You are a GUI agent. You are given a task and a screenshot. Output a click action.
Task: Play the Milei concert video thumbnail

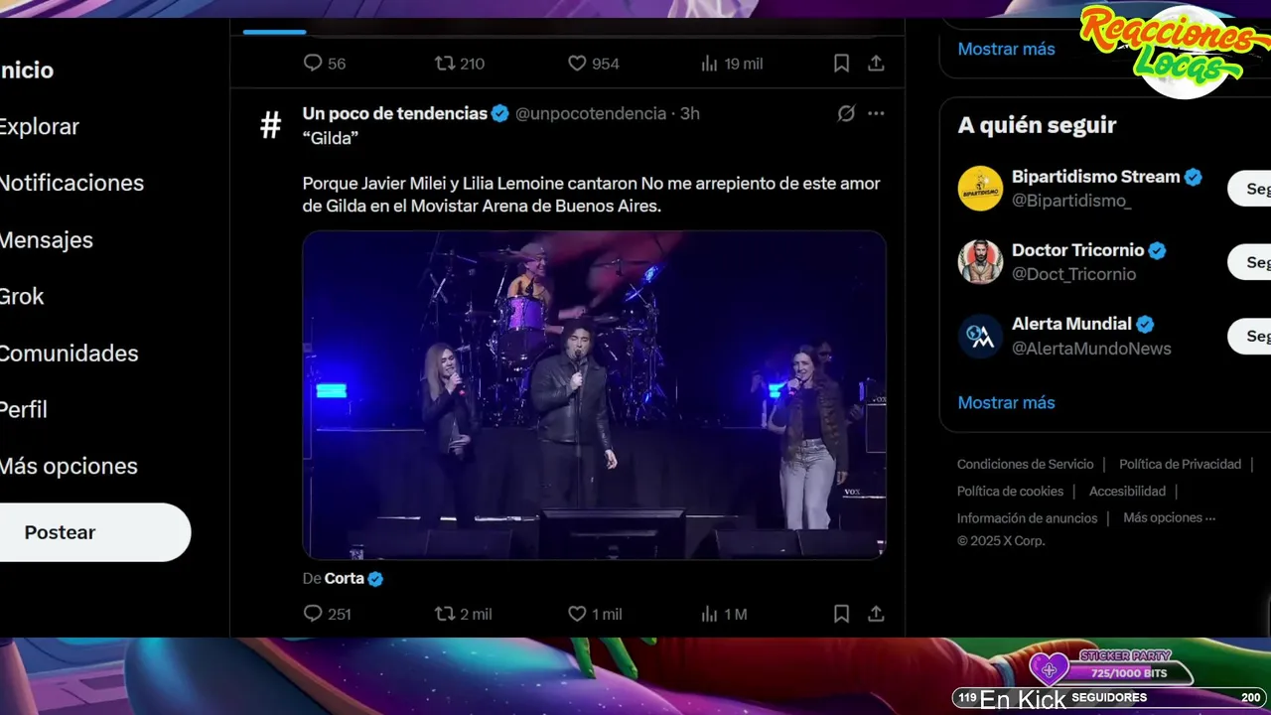coord(594,395)
